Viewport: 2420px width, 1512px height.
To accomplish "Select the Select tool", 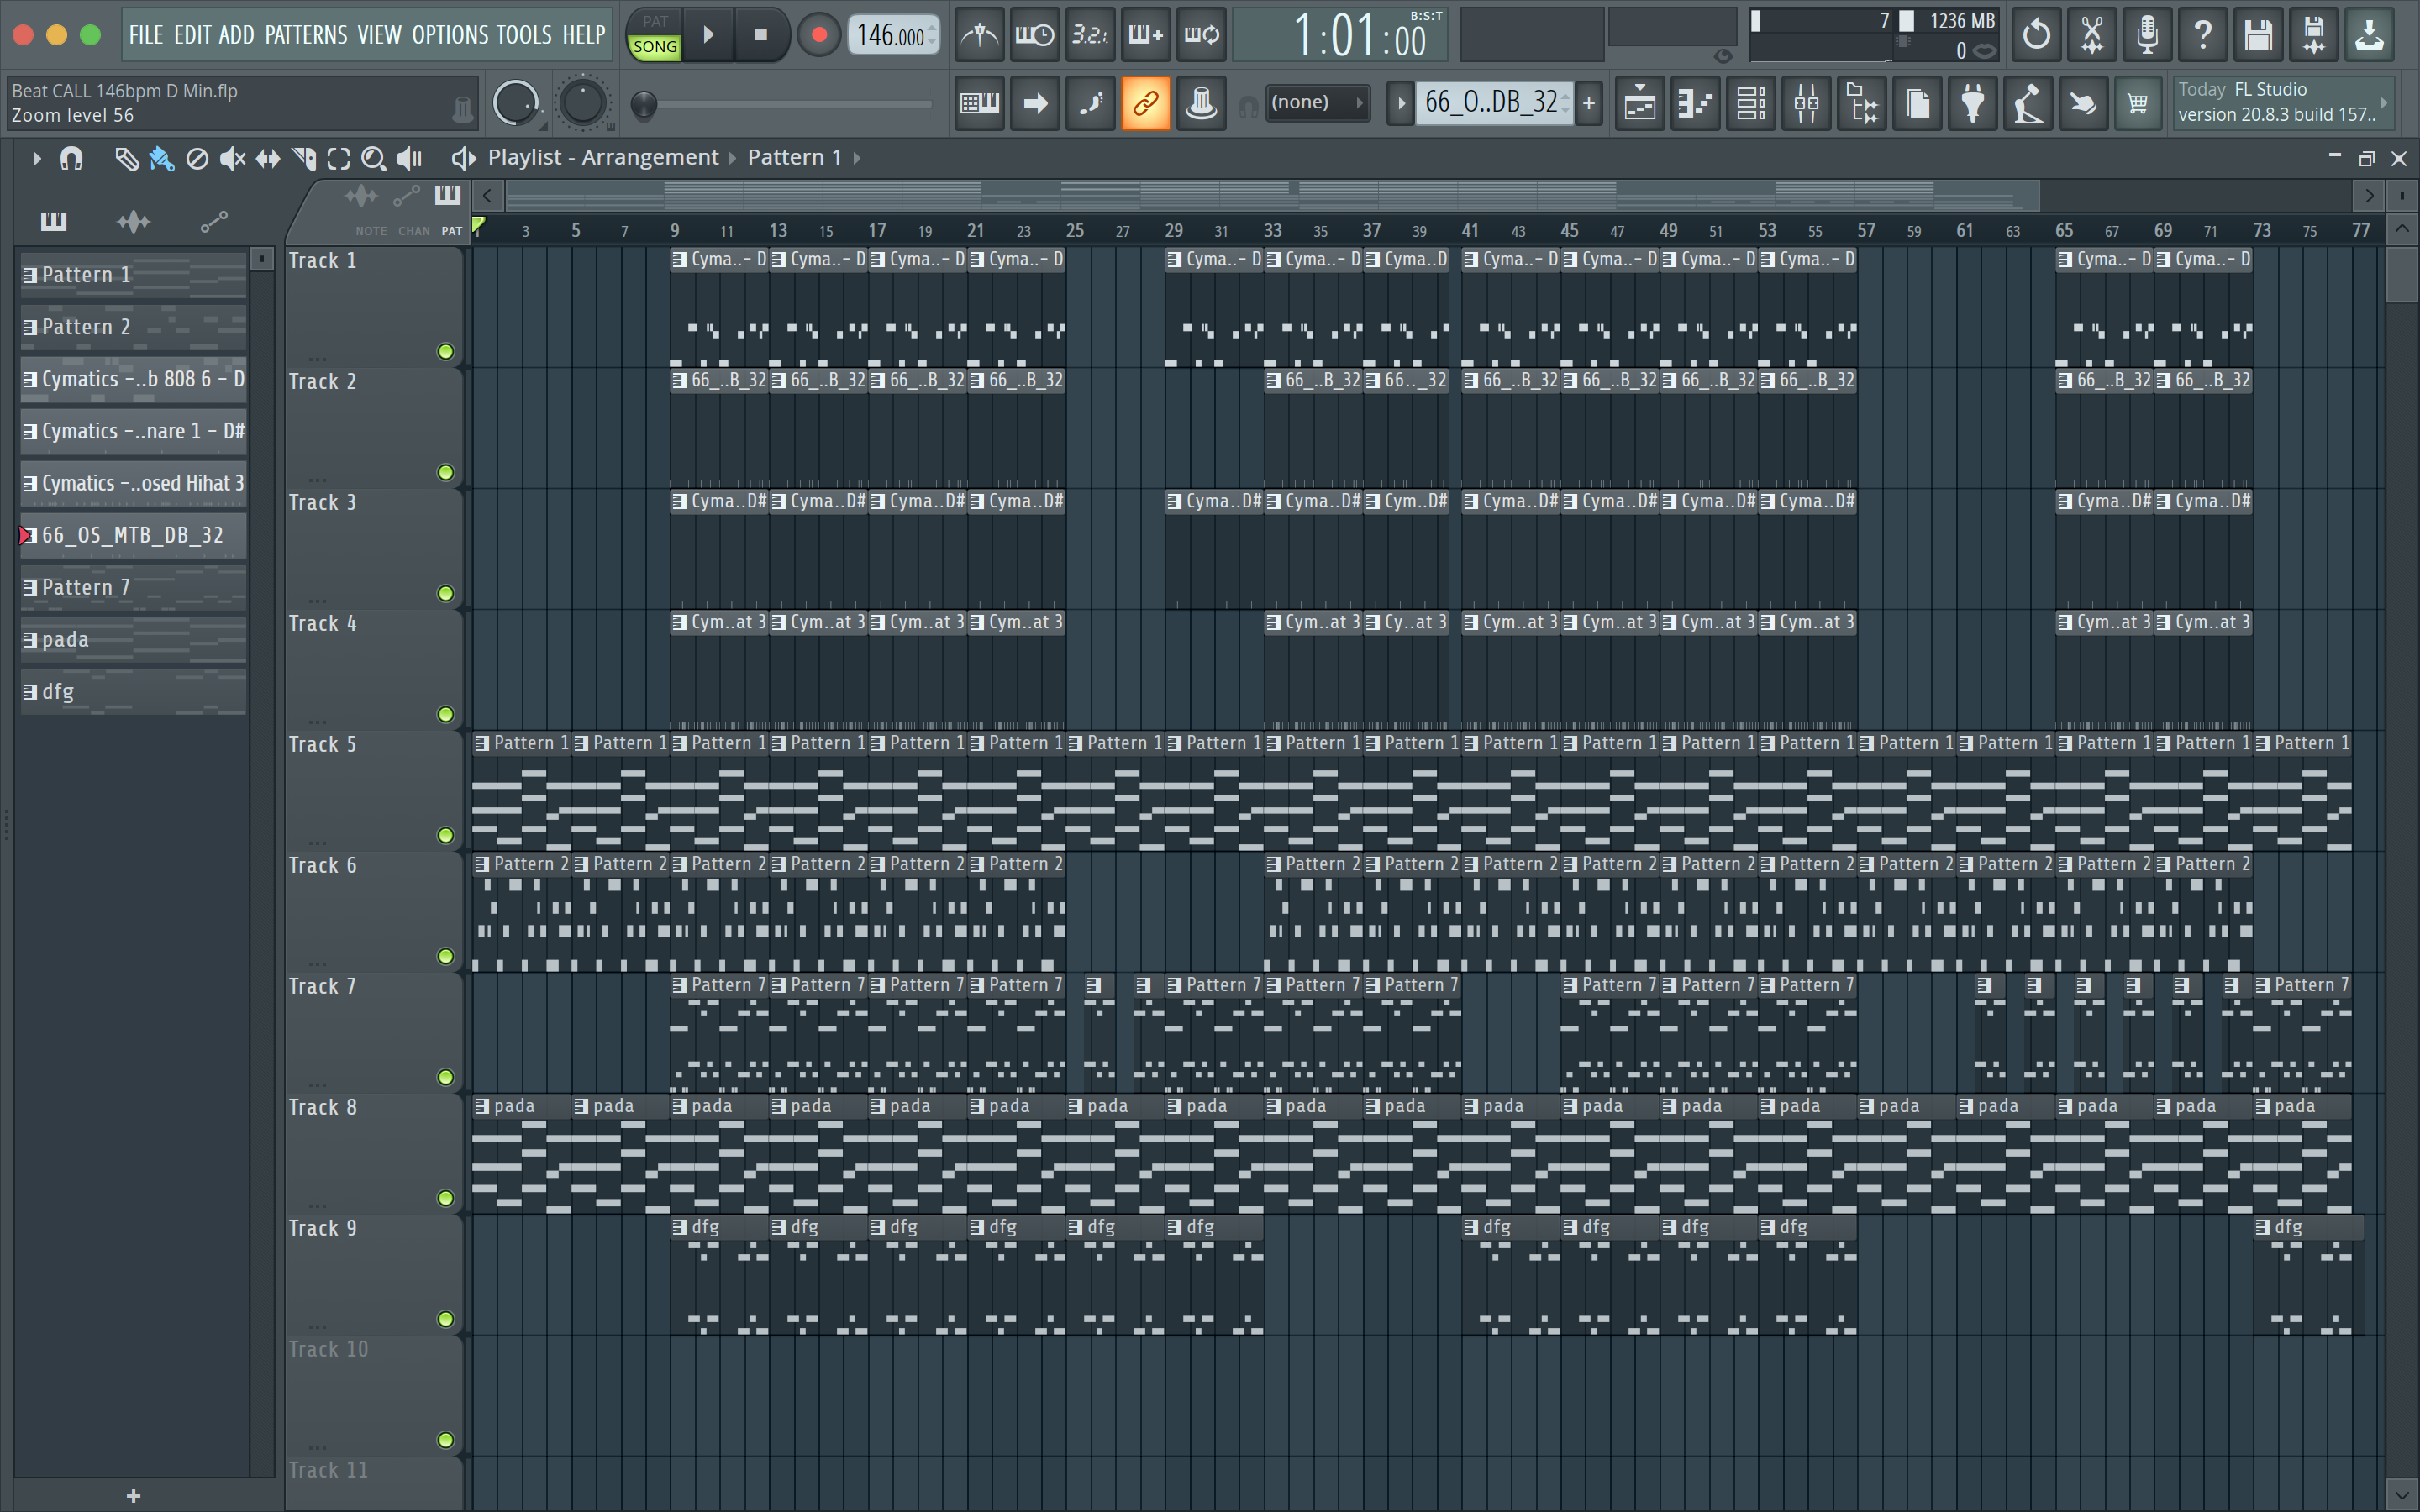I will pyautogui.click(x=339, y=158).
